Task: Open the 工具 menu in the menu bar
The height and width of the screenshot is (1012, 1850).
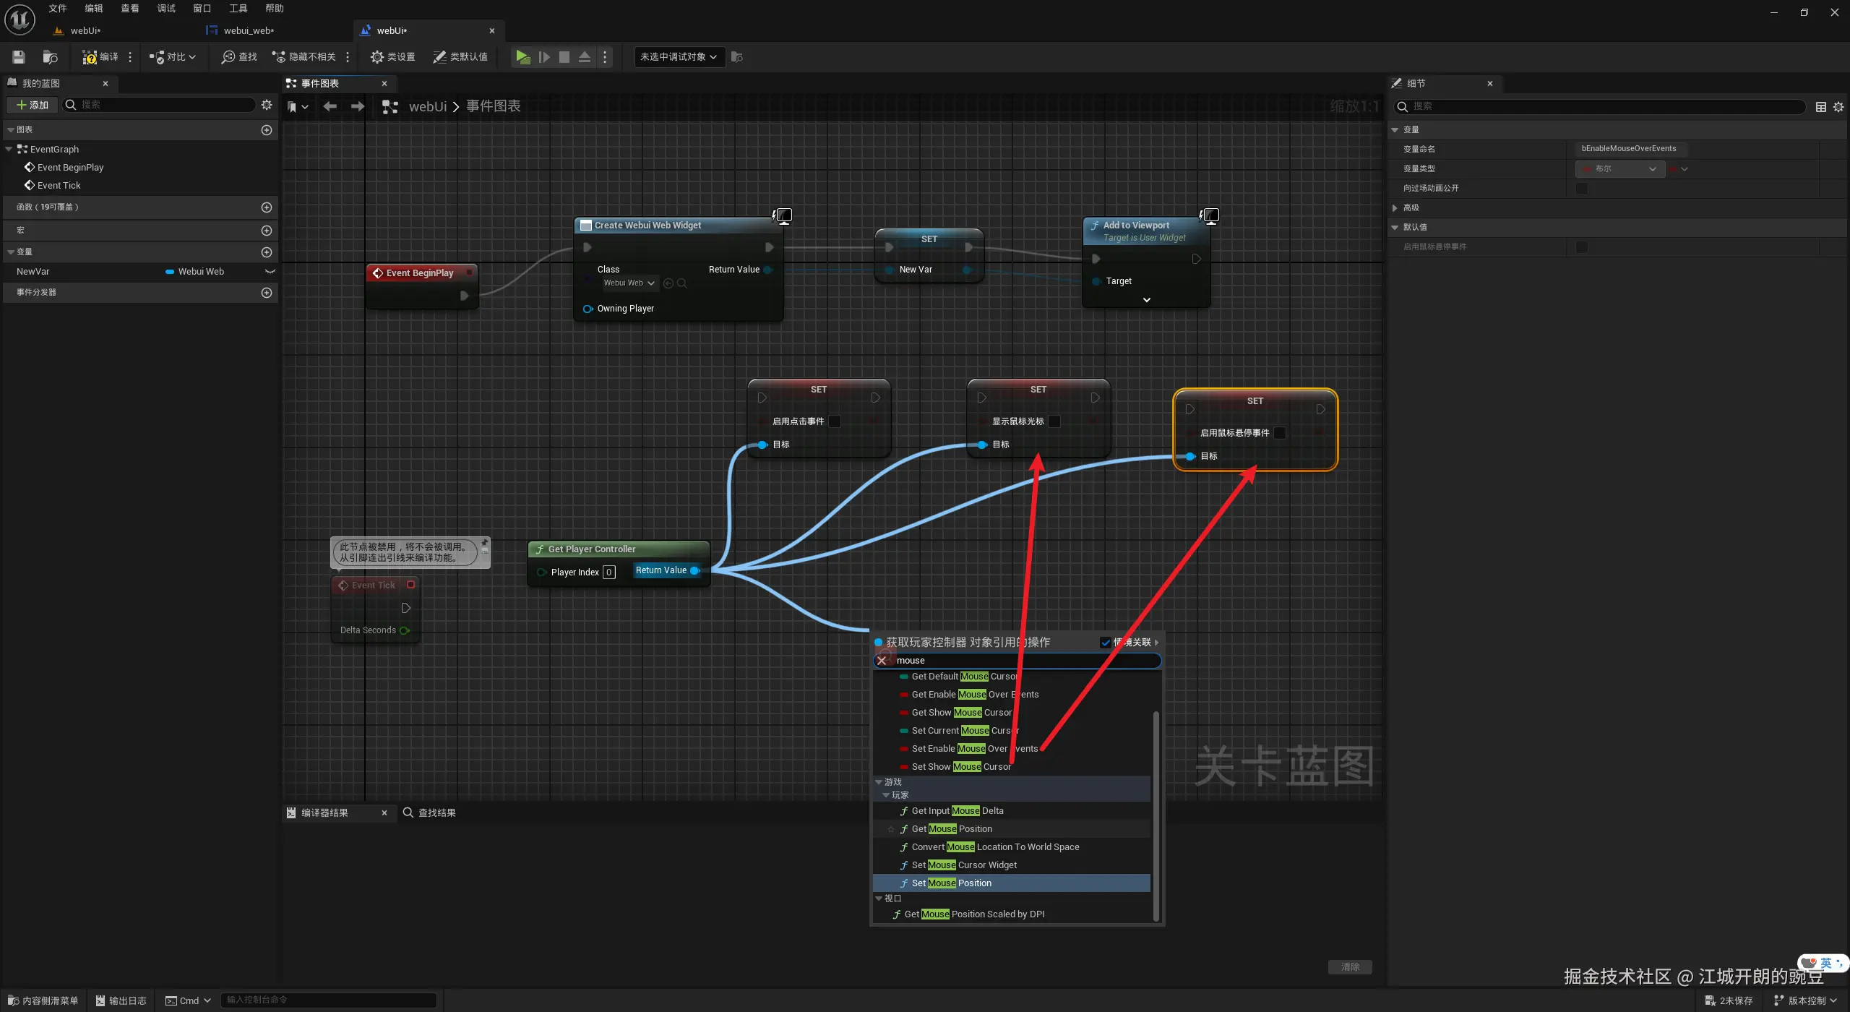Action: (x=238, y=9)
